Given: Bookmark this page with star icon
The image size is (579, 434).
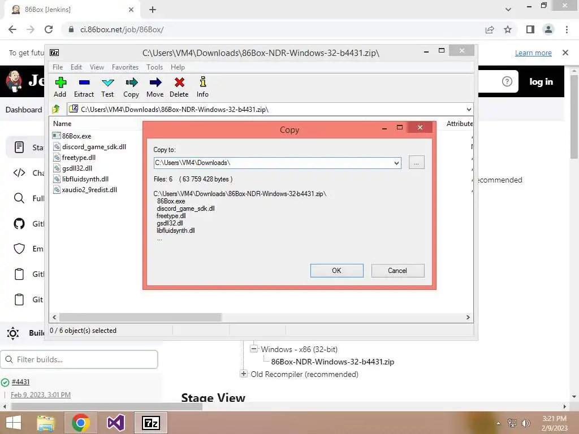Looking at the screenshot, I should tap(508, 29).
